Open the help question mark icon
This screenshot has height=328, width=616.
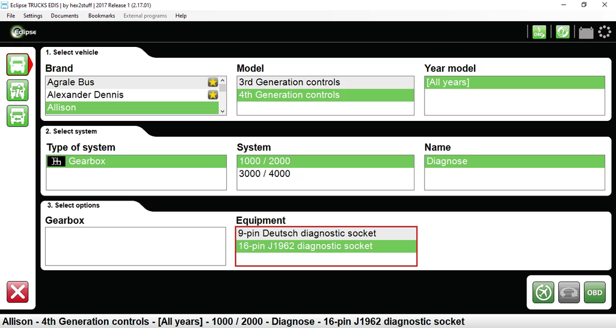coord(562,32)
